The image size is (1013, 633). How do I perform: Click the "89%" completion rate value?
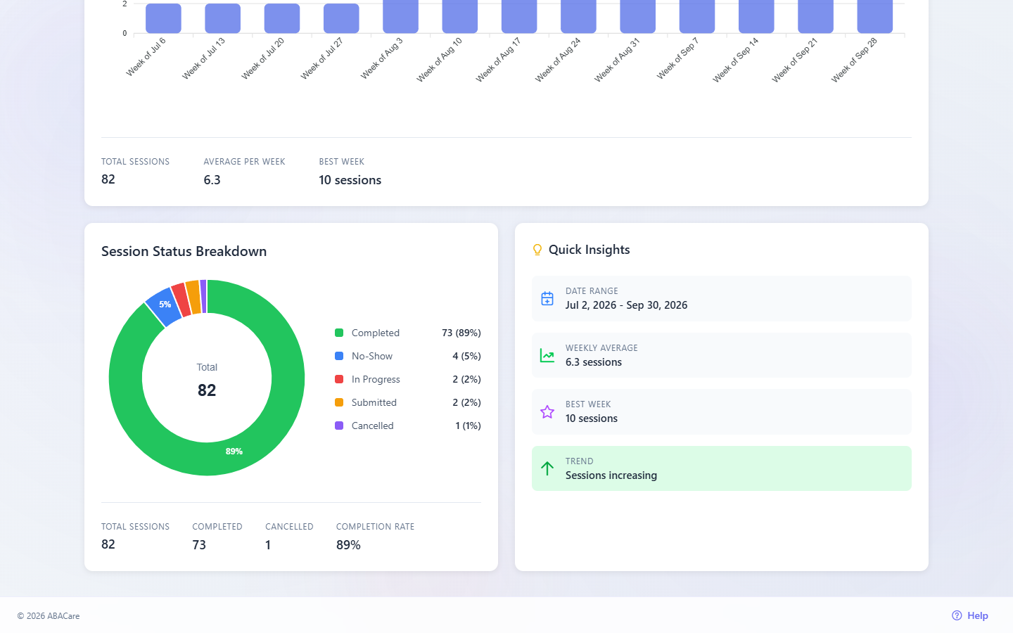tap(348, 545)
